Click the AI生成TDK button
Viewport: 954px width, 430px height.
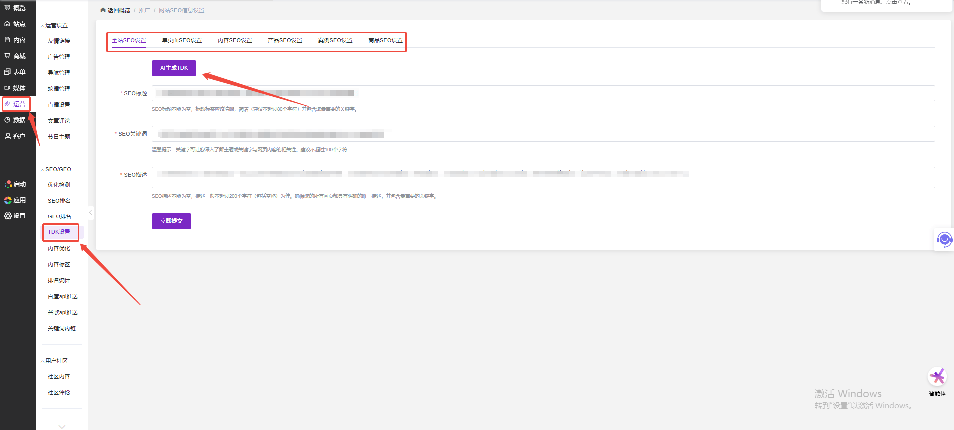(174, 68)
